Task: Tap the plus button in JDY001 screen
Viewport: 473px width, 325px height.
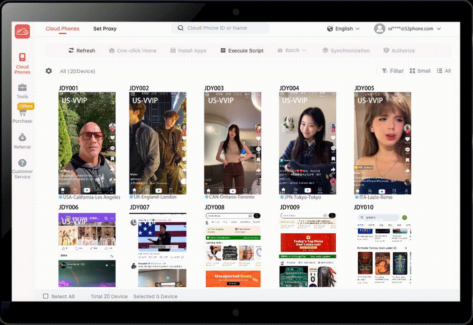Action: [x=87, y=190]
